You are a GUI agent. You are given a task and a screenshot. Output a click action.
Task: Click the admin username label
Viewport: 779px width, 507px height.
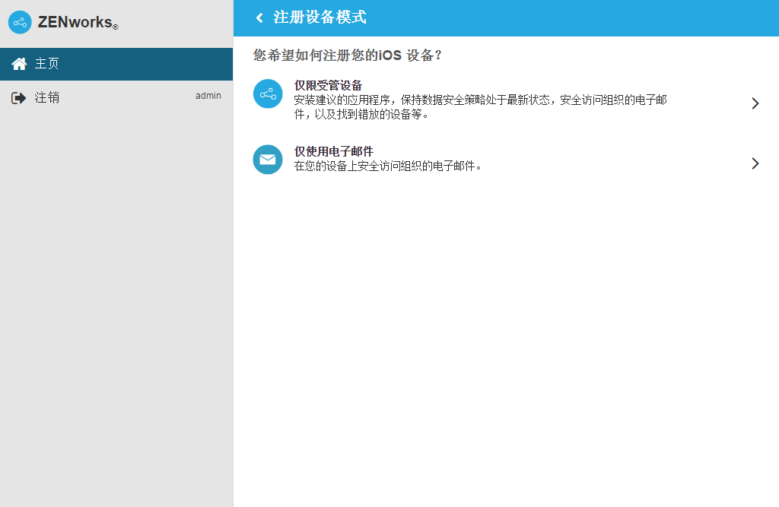pos(208,96)
